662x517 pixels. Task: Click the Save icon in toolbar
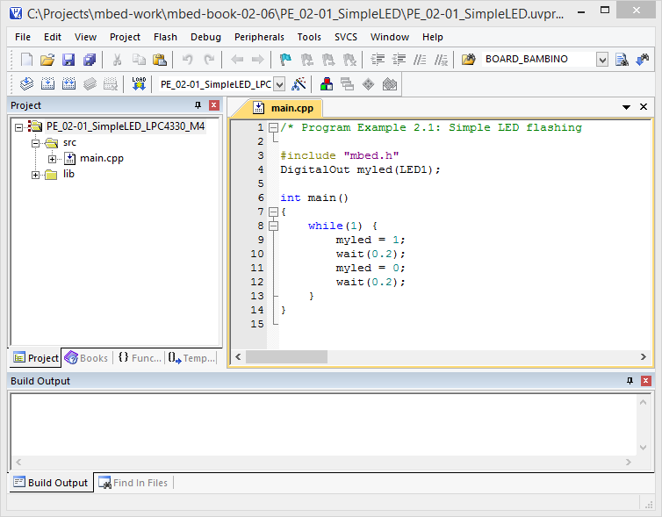pos(68,60)
